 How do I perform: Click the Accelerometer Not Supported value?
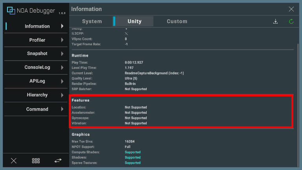coord(136,113)
